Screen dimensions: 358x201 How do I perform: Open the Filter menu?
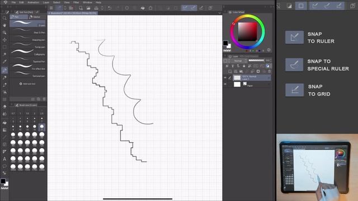click(76, 2)
